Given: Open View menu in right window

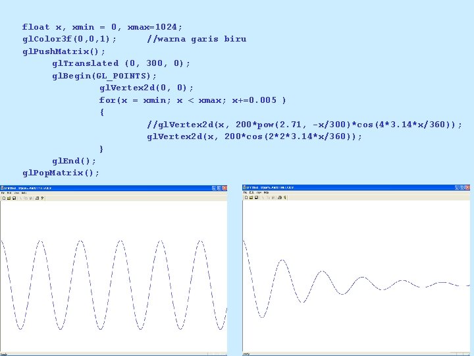Looking at the screenshot, I should pyautogui.click(x=259, y=193).
